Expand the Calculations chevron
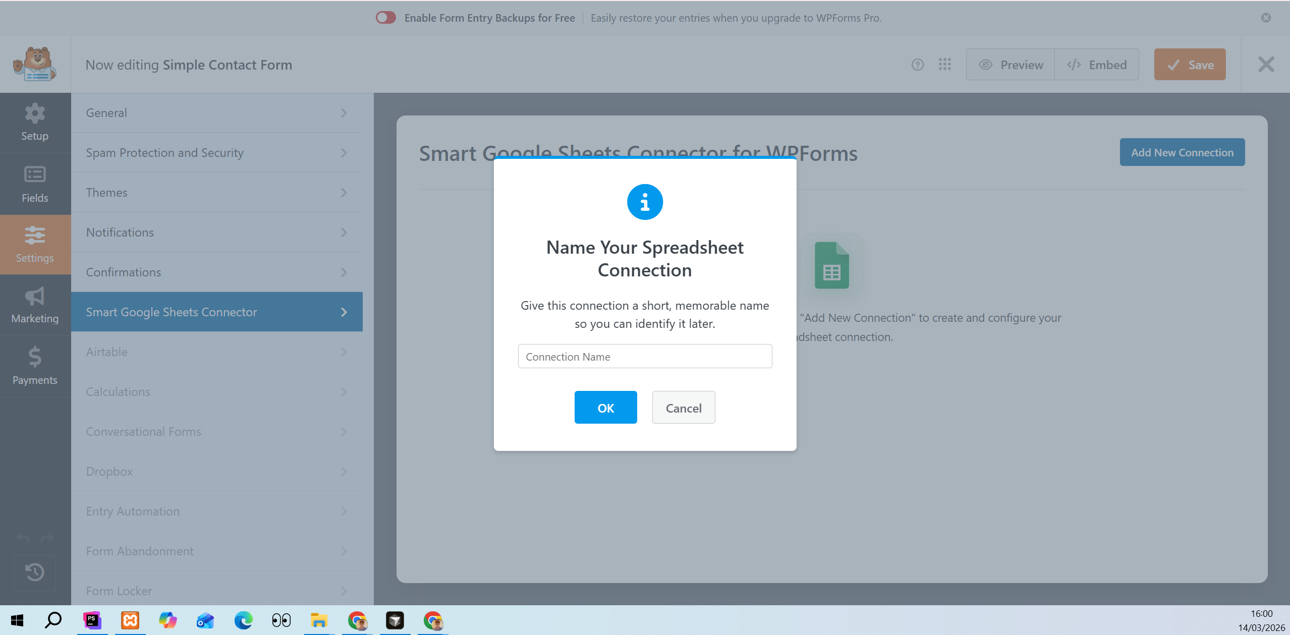The image size is (1290, 635). [344, 392]
